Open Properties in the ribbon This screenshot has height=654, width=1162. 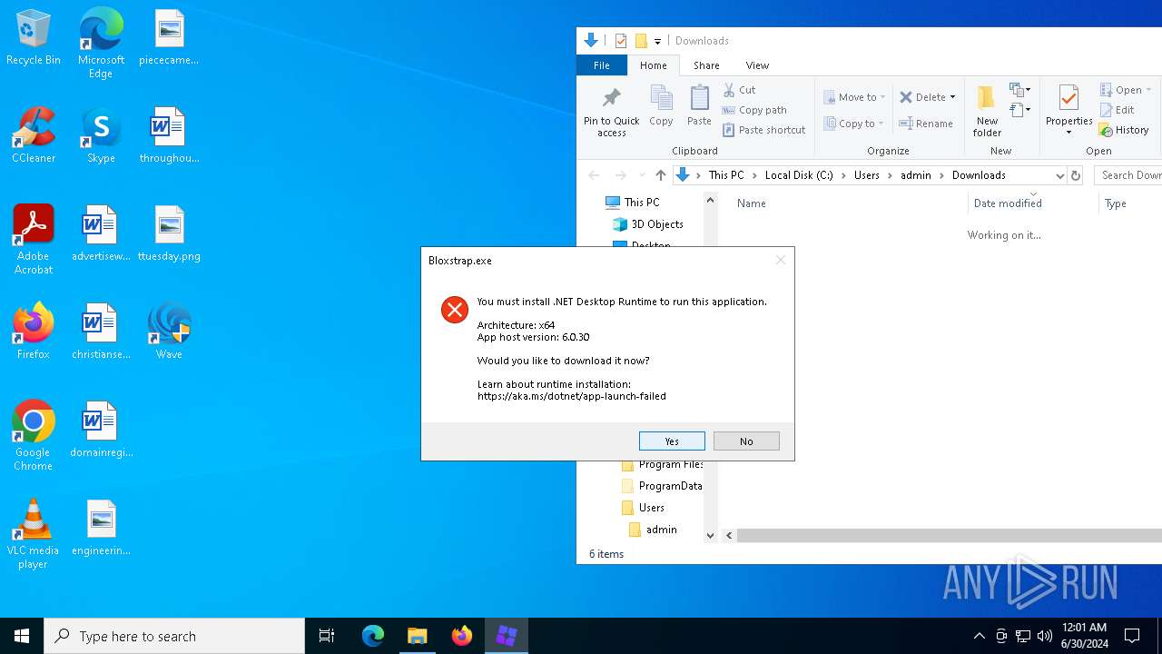tap(1068, 112)
